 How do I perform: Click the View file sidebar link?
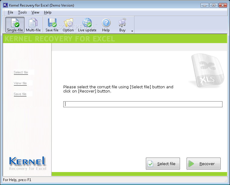(x=20, y=83)
